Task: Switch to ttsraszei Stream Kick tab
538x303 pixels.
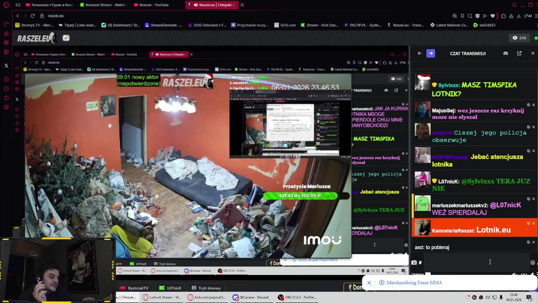Action: [103, 5]
